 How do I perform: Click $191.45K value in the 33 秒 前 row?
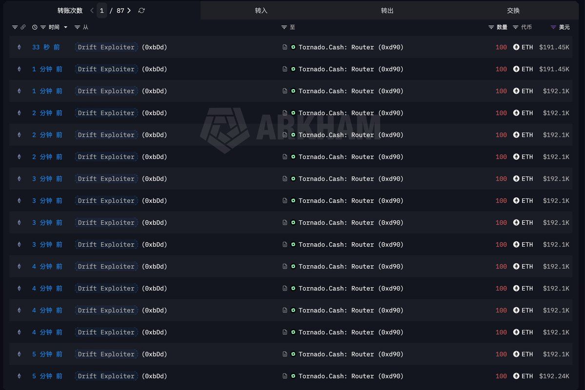(x=554, y=47)
